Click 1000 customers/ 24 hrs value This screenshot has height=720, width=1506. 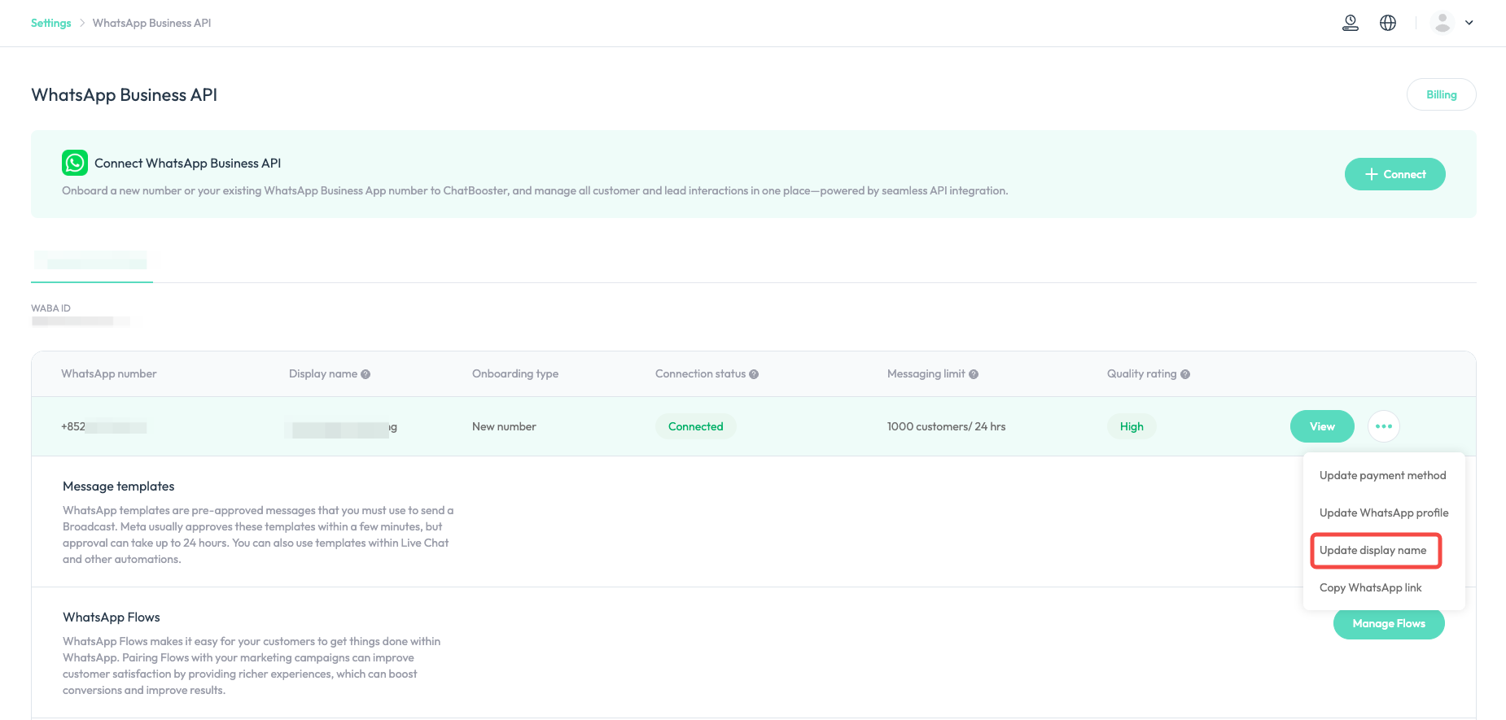(x=946, y=426)
